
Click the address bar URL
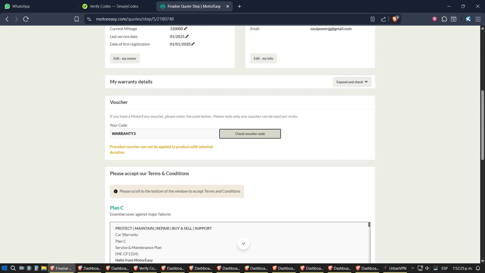[x=135, y=19]
